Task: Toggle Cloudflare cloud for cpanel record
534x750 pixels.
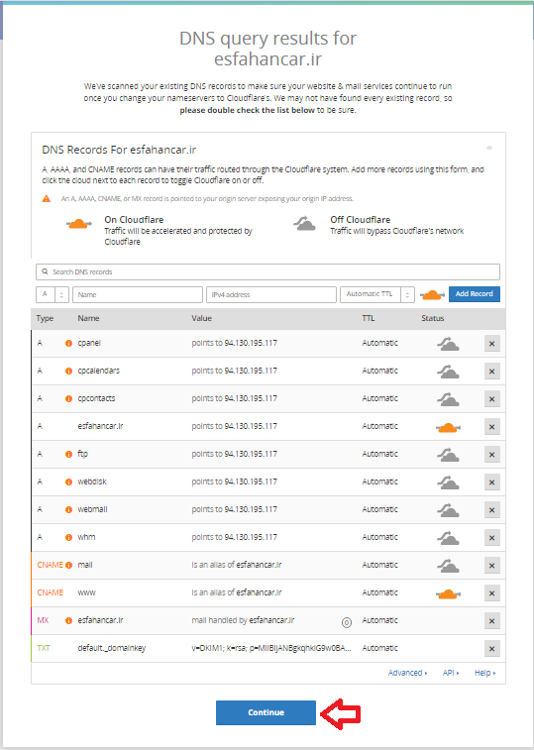Action: [x=448, y=344]
